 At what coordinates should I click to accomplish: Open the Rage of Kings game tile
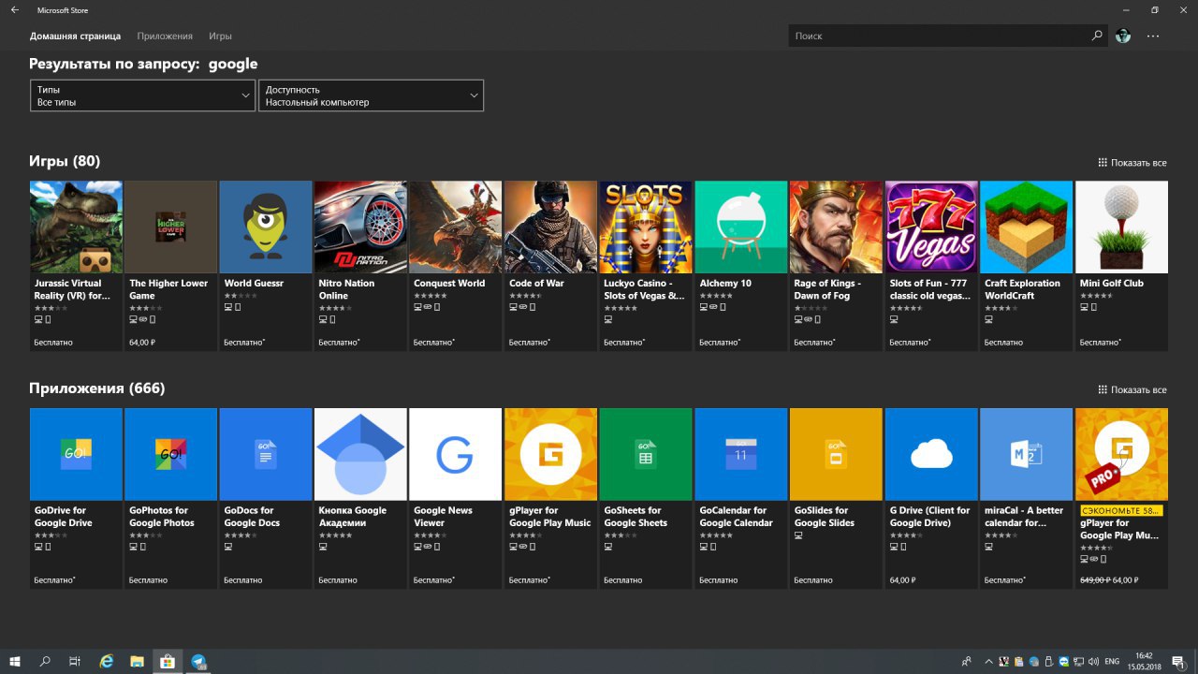click(837, 266)
